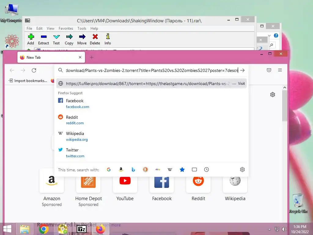Open the Edit menu in 7-Zip
The width and height of the screenshot is (313, 235).
39,28
